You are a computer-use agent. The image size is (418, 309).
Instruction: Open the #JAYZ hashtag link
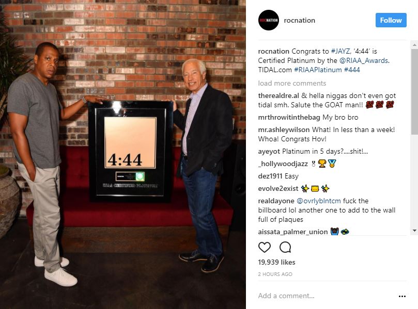(340, 51)
